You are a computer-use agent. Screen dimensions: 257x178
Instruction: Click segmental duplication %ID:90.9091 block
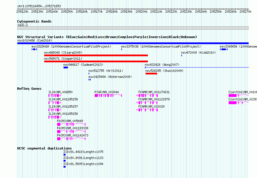coord(64,161)
